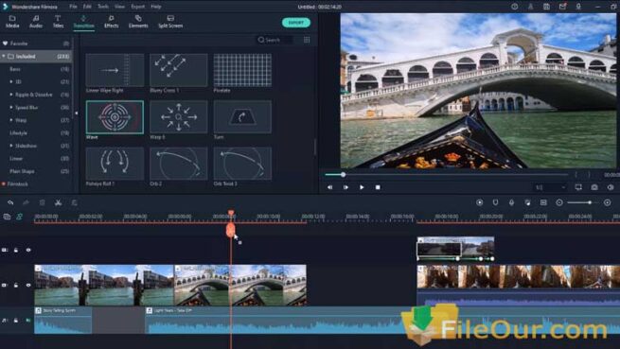Screen dimensions: 620x349
Task: Open preview quality dropdown
Action: click(550, 187)
